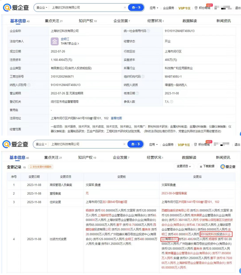Image resolution: width=241 pixels, height=275 pixels.
Task: Click registered capital 1,168.4064万(元)
Action: point(62,60)
